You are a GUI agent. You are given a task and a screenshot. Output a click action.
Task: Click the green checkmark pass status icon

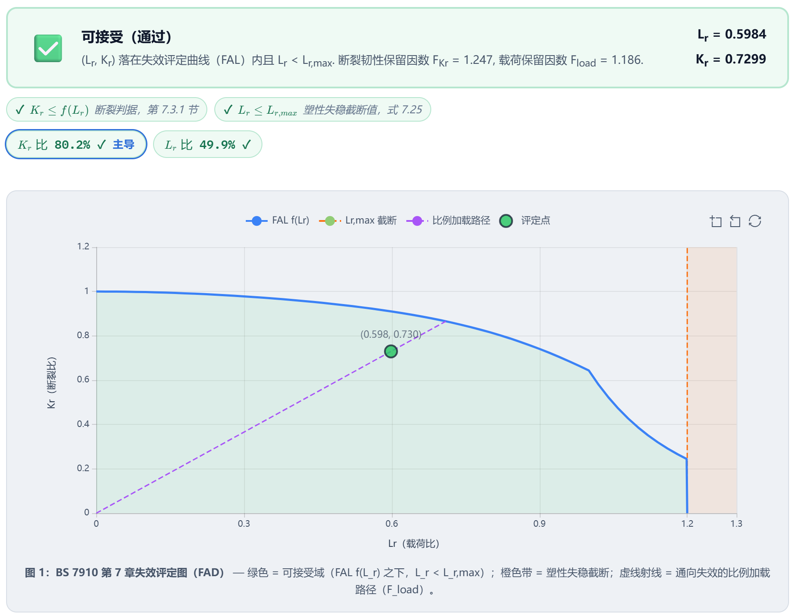click(48, 48)
